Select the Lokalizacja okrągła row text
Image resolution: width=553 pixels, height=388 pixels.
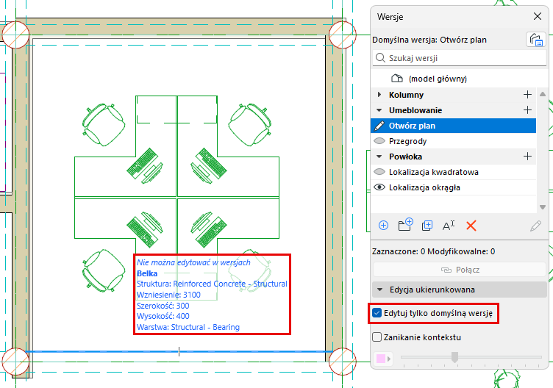[424, 187]
